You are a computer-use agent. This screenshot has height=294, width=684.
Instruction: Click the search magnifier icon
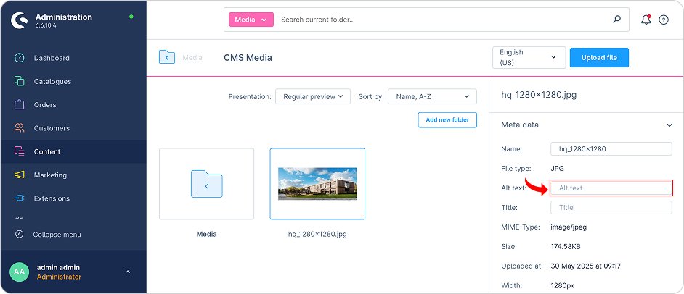617,20
